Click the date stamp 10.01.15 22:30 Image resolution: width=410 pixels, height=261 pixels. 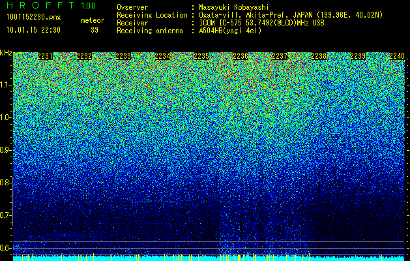pos(33,30)
